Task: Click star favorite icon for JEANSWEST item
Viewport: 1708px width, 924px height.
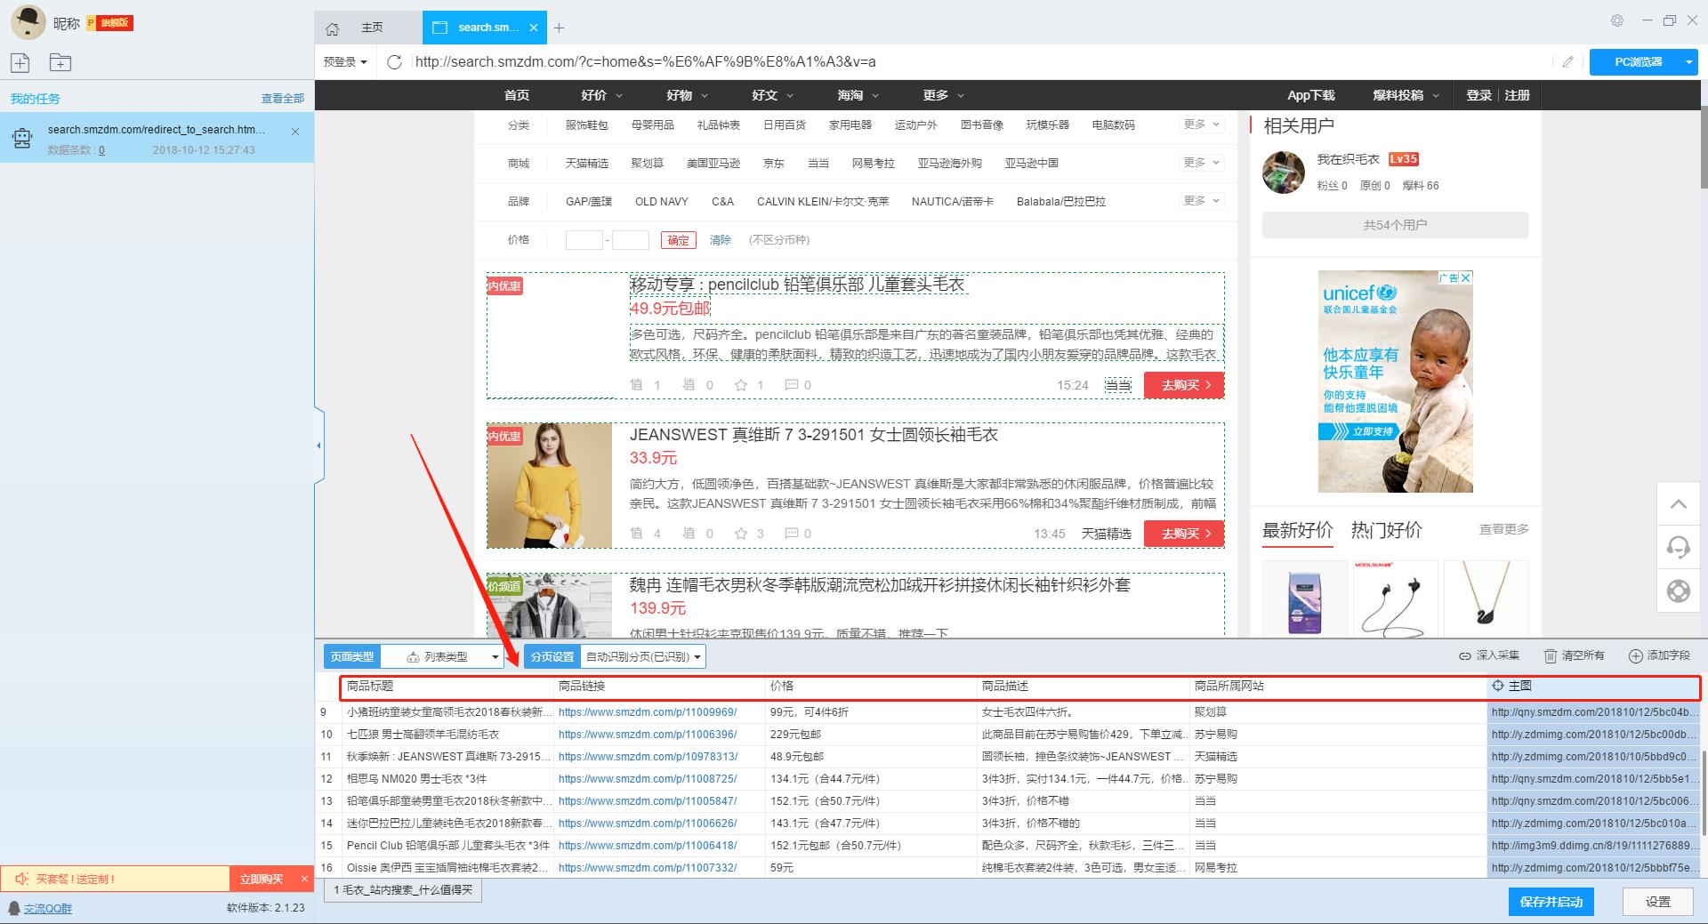Action: click(x=741, y=534)
